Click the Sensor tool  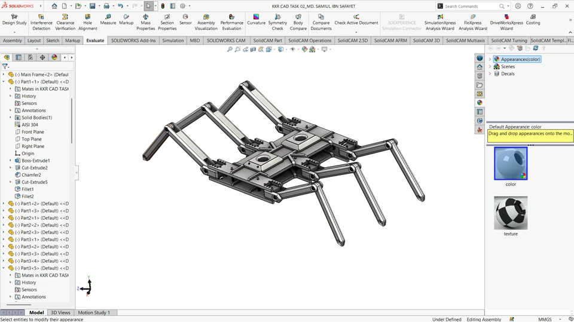(x=185, y=20)
